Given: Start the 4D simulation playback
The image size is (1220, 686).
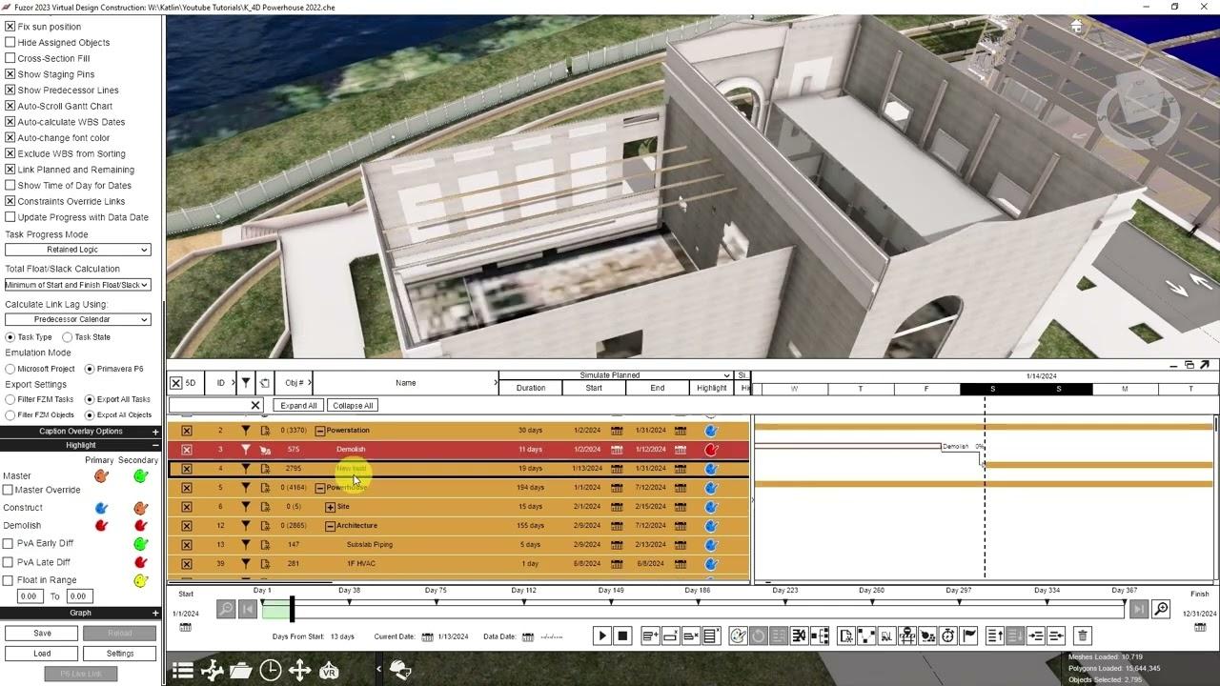Looking at the screenshot, I should [x=601, y=636].
